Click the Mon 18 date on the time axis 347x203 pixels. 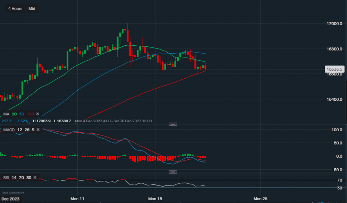[x=155, y=198]
